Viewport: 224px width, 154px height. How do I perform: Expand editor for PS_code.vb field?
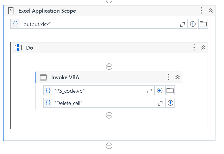click(x=150, y=91)
